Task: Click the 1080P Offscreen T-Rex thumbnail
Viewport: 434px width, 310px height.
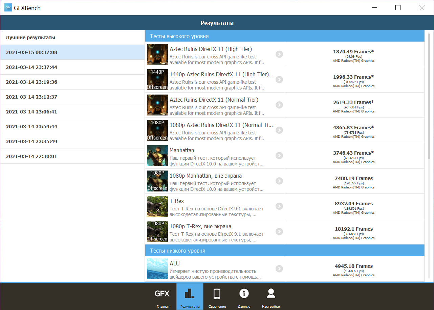Action: tap(157, 232)
